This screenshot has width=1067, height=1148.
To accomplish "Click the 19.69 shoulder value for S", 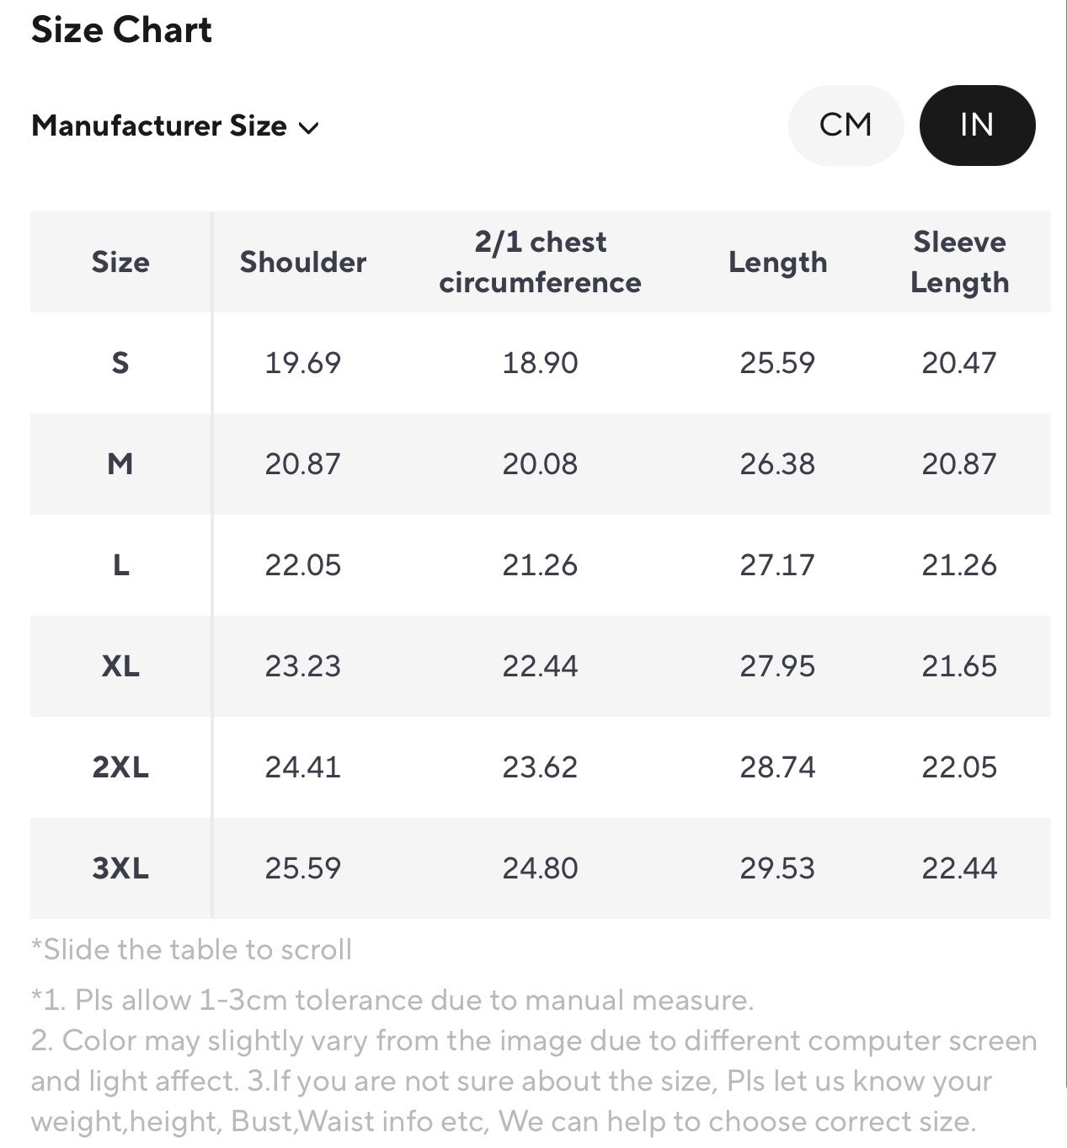I will 303,363.
